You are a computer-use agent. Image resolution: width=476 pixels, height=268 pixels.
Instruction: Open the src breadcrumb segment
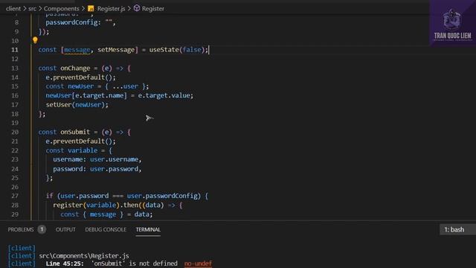click(32, 8)
